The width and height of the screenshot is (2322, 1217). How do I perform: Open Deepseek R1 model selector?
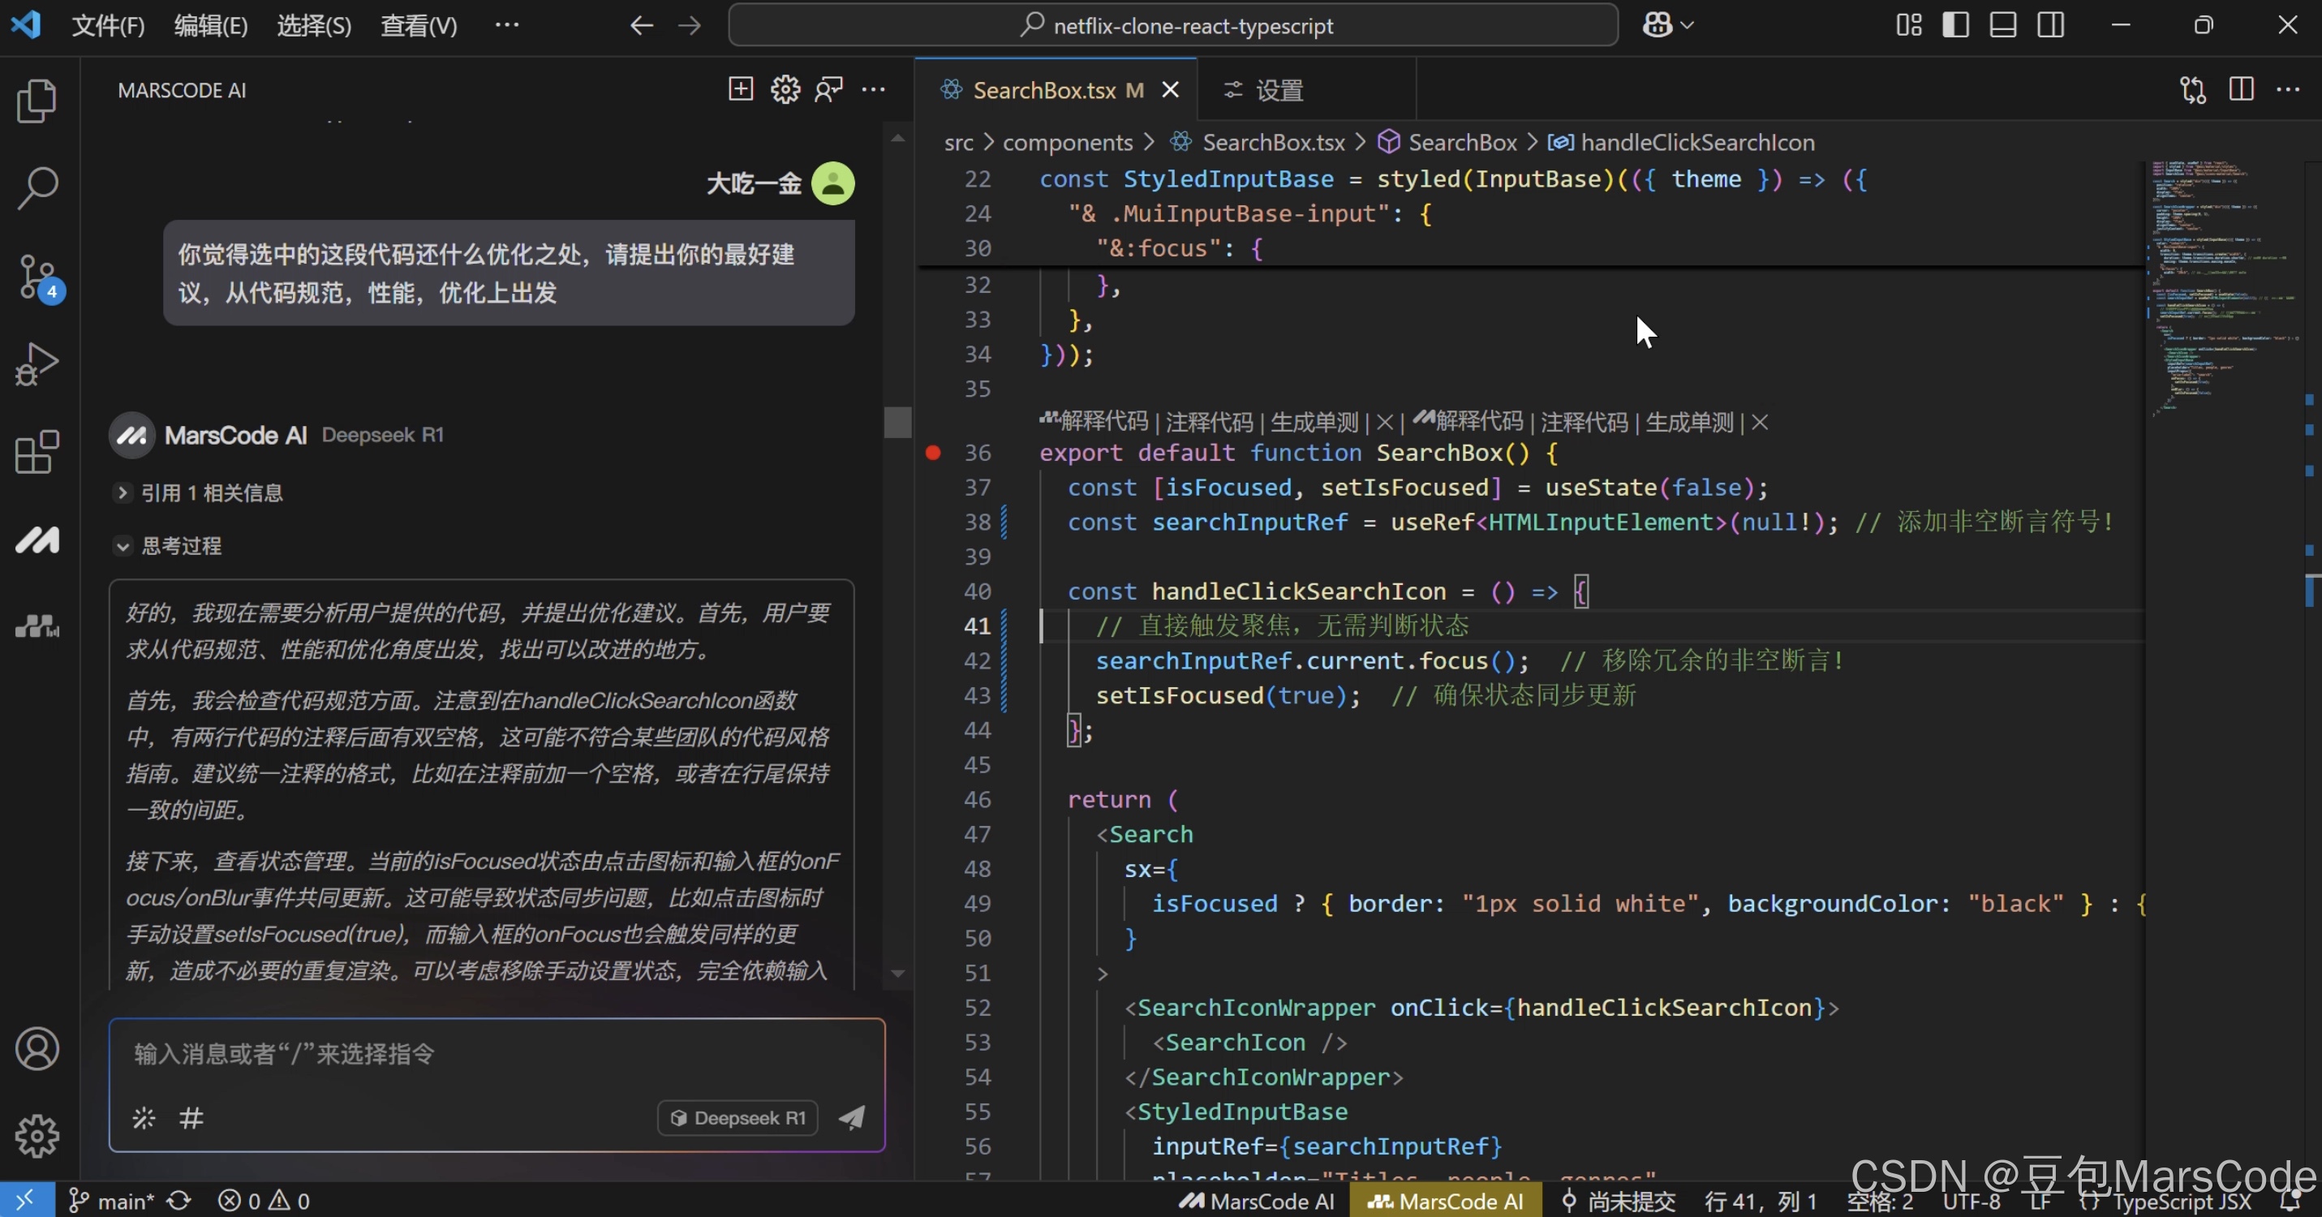point(737,1118)
